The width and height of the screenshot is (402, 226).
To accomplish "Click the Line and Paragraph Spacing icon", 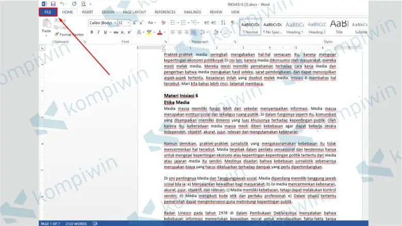I will [203, 33].
